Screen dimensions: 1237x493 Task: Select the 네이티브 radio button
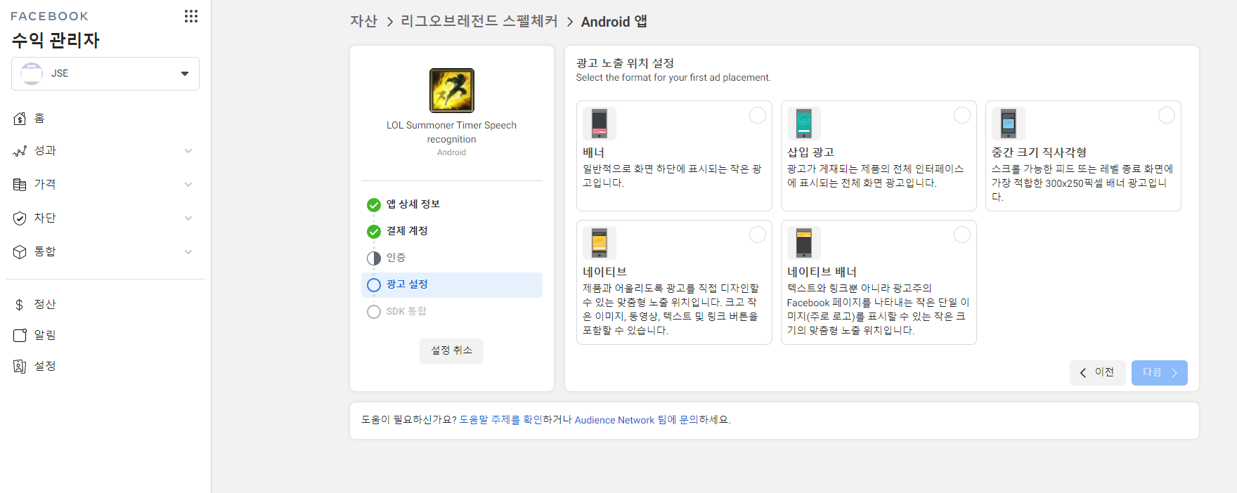[758, 235]
